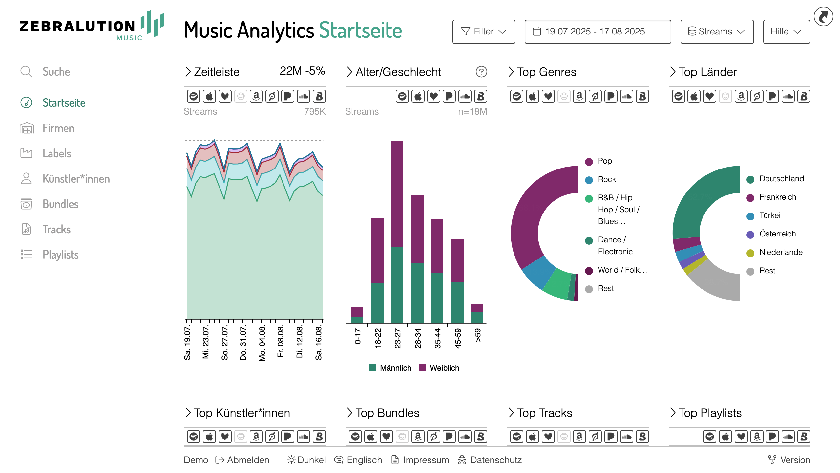Open Playlists in sidebar menu
Viewport: 840px width, 473px height.
[x=60, y=255]
